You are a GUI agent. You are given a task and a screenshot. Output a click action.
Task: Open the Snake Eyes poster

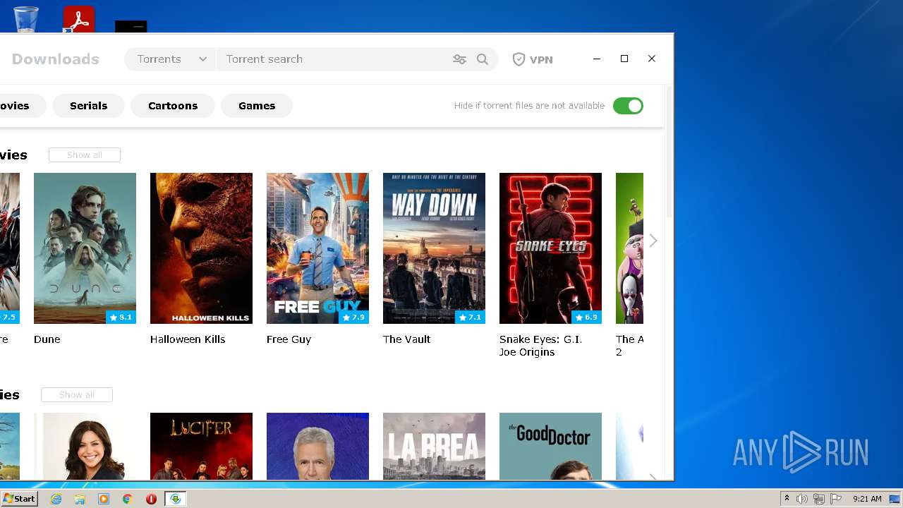coord(550,248)
